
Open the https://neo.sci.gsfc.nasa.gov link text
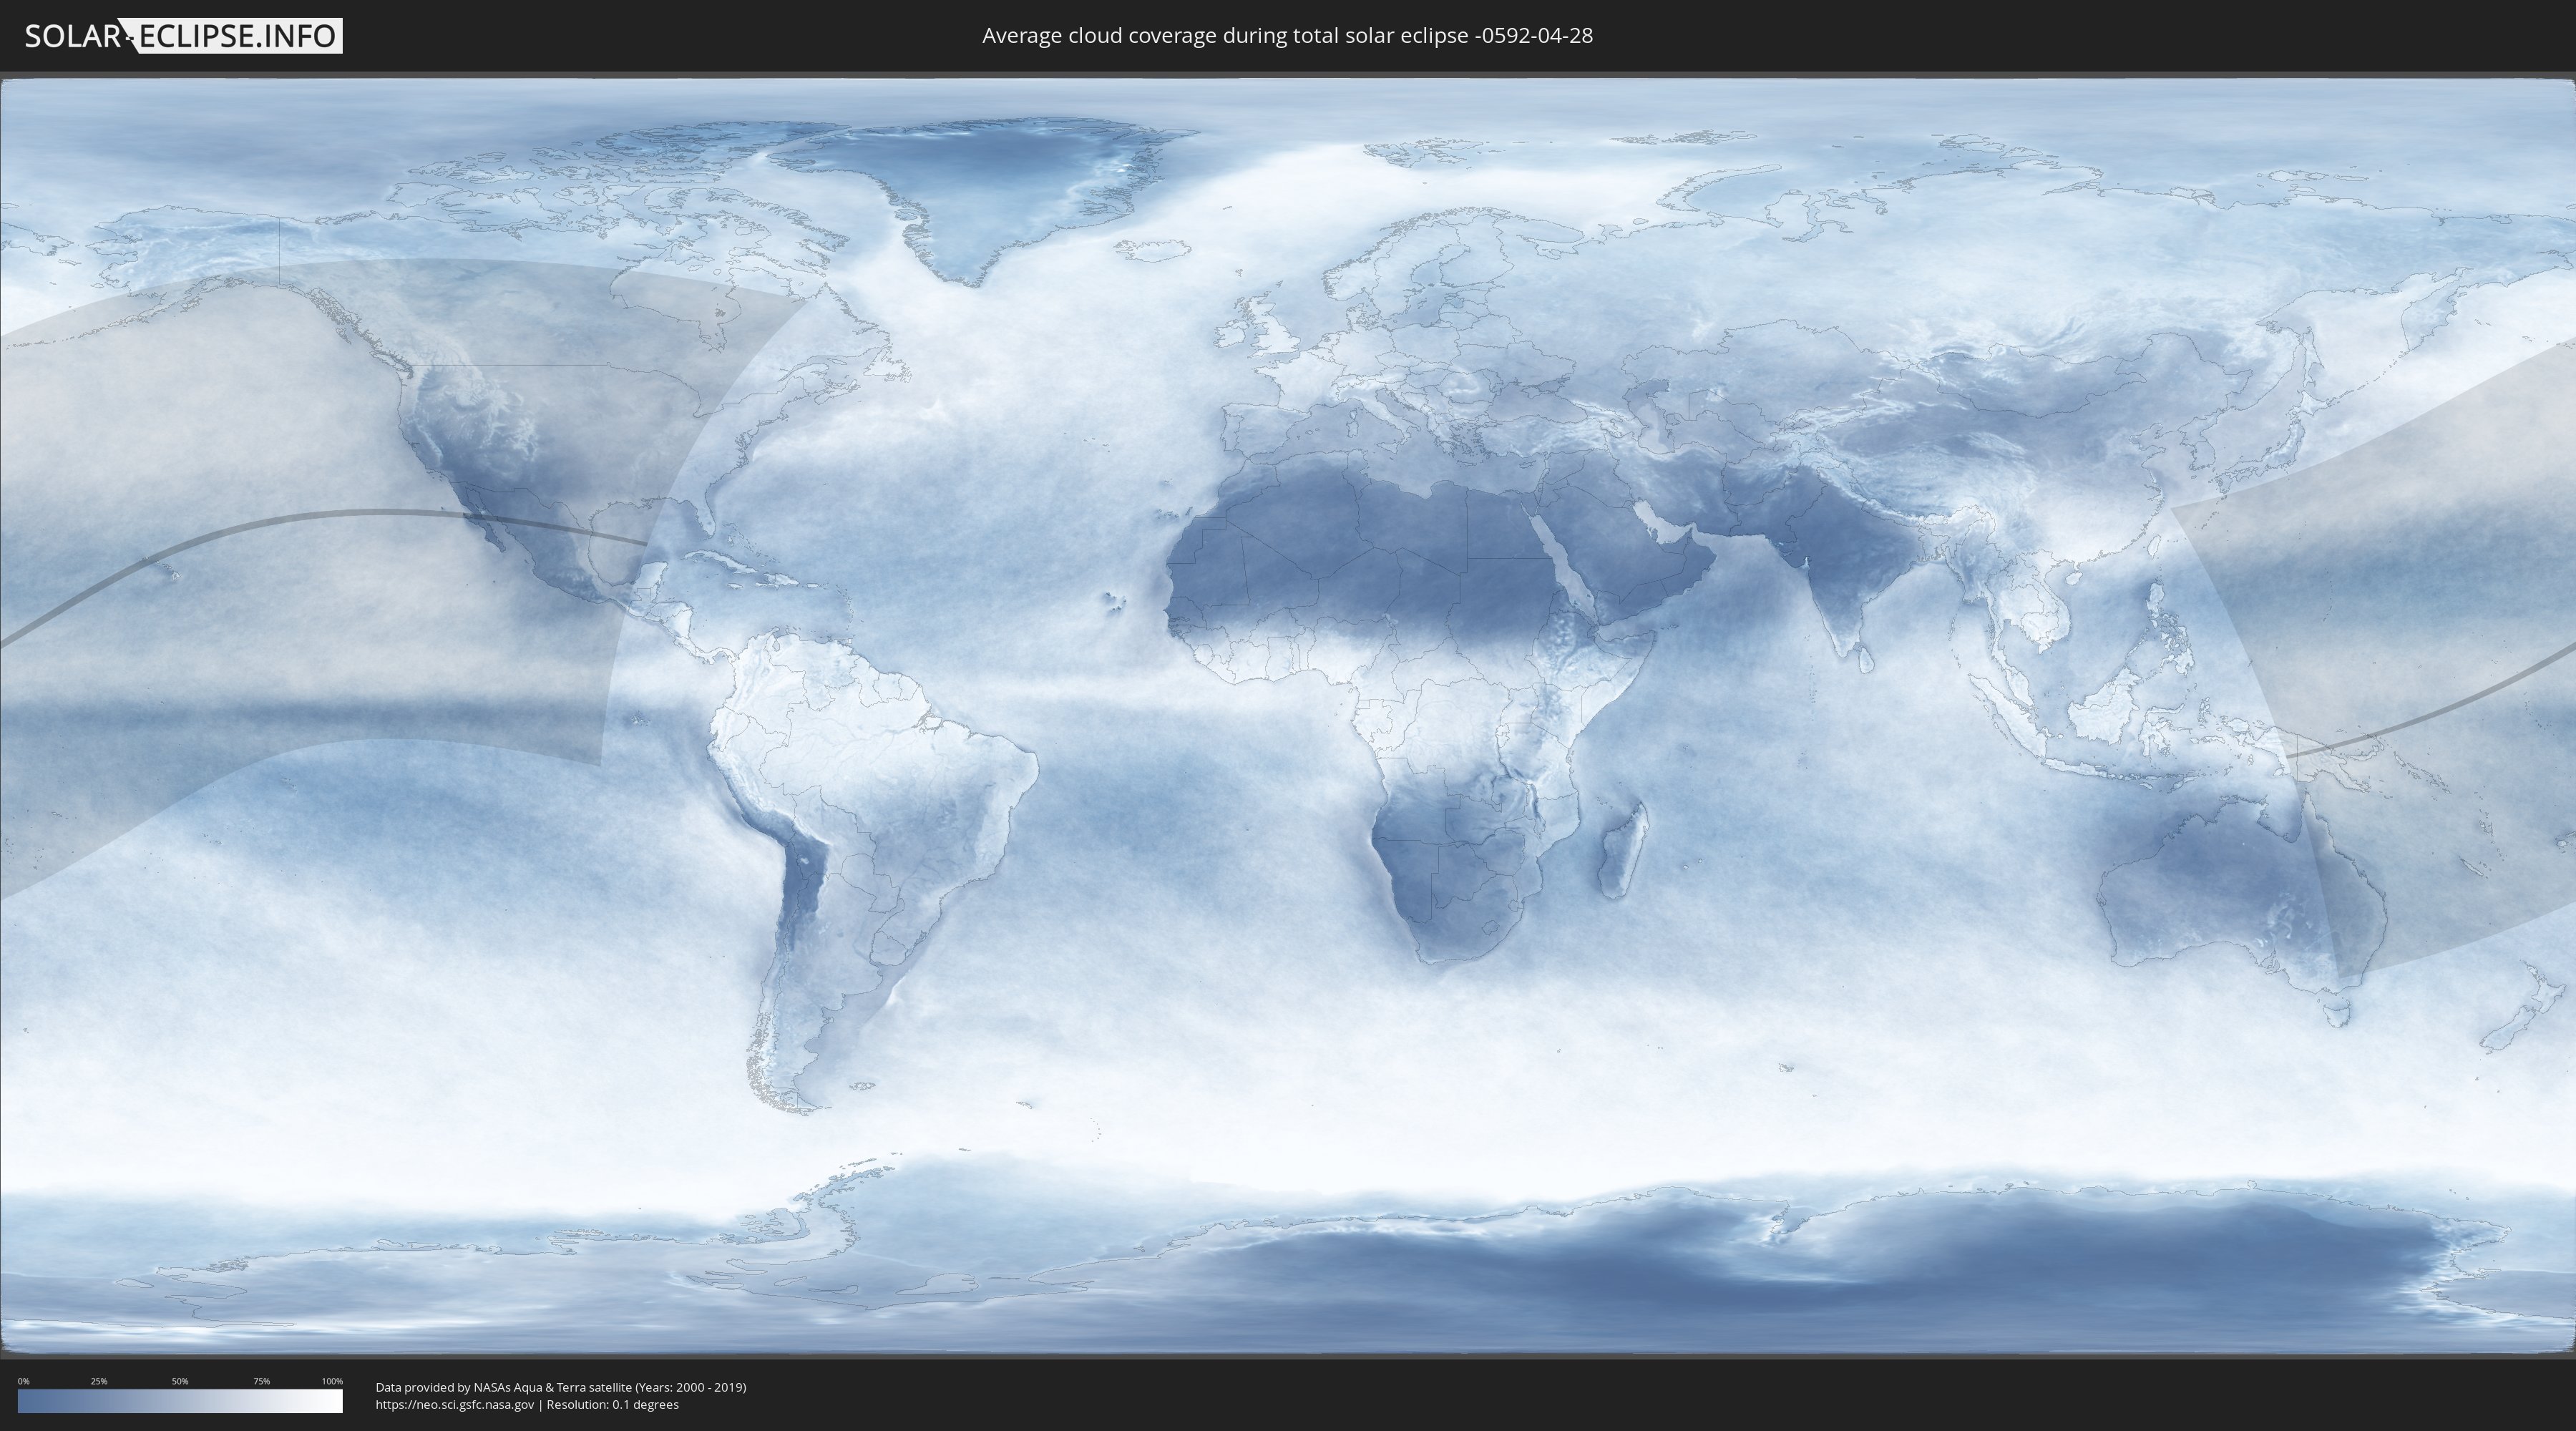coord(455,1405)
